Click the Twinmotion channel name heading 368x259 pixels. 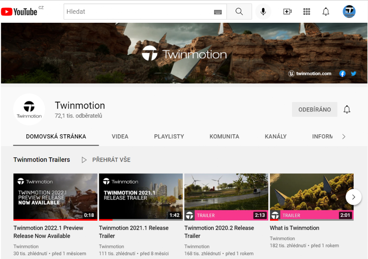[80, 106]
